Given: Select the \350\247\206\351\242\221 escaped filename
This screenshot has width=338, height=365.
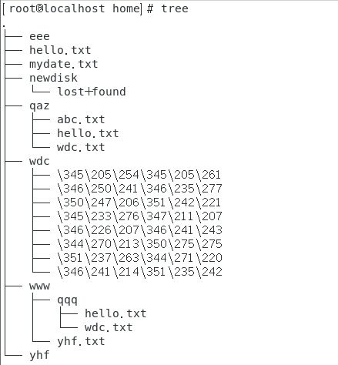Looking at the screenshot, I should (x=139, y=203).
